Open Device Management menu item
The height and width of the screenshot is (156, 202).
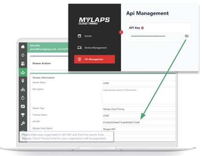pos(95,48)
